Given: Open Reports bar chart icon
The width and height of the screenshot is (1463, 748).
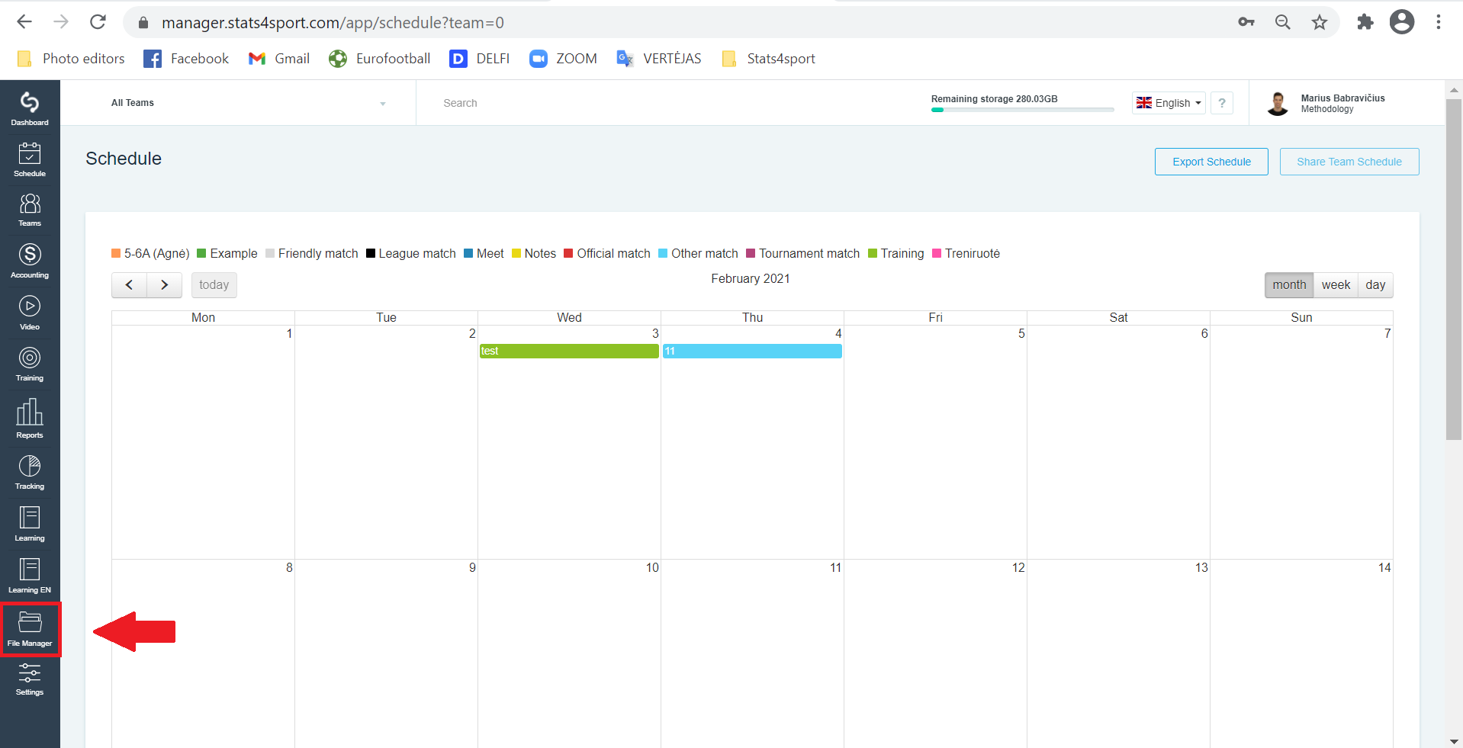Looking at the screenshot, I should tap(30, 419).
